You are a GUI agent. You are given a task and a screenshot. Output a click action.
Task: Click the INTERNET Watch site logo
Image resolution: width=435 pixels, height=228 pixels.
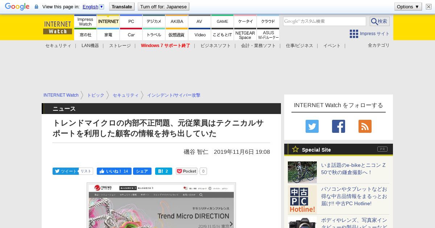(x=58, y=28)
